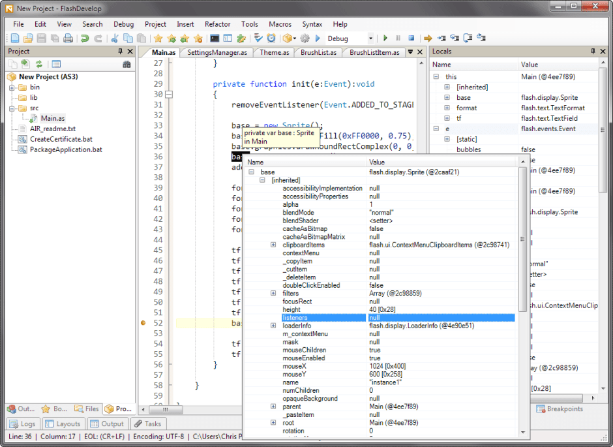Open the Debug configuration dropdown
The image size is (613, 447).
pyautogui.click(x=370, y=39)
